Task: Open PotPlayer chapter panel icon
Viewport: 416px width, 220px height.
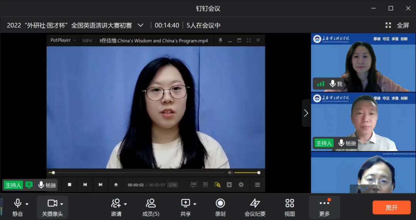Action: click(x=229, y=185)
